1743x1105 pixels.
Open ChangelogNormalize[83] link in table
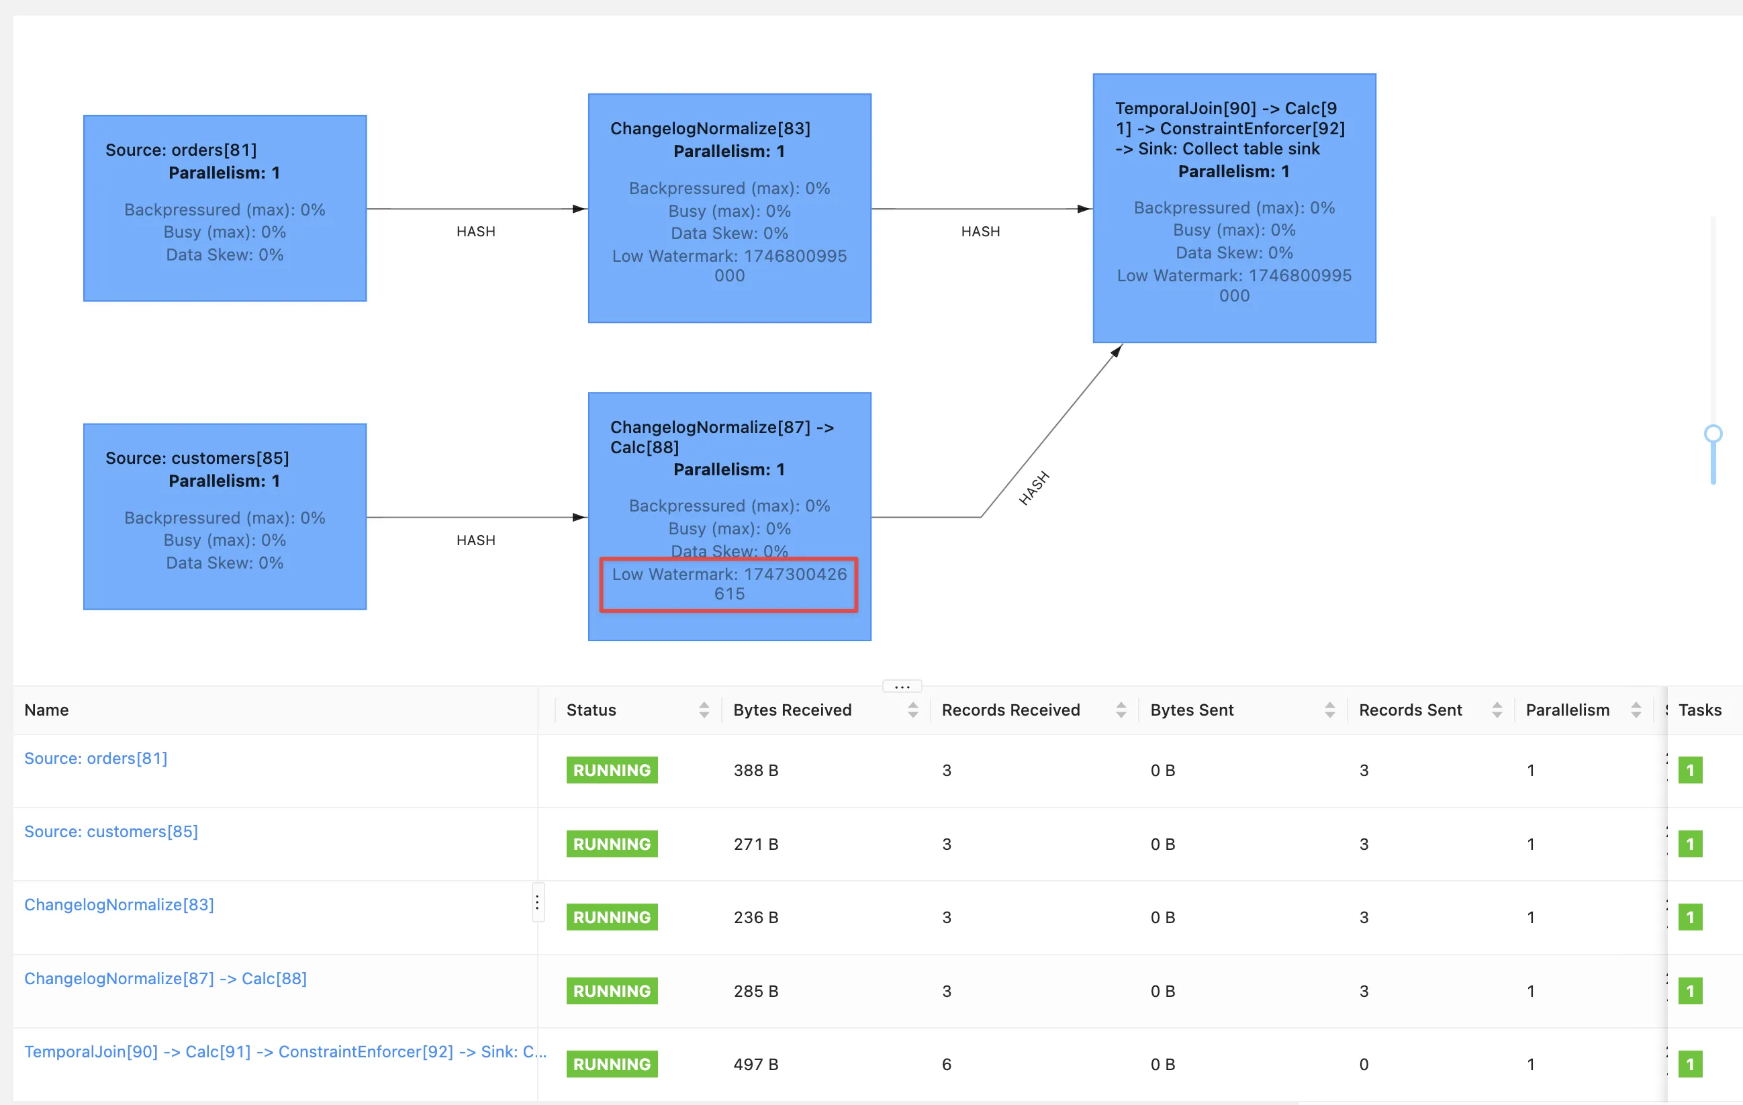(119, 904)
